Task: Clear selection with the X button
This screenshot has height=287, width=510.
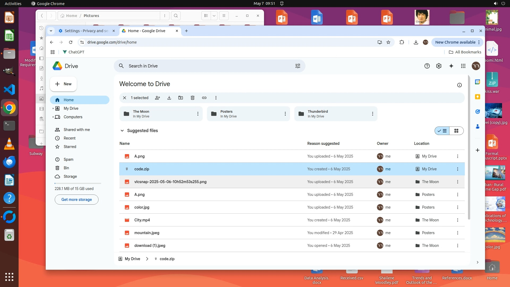Action: (125, 98)
